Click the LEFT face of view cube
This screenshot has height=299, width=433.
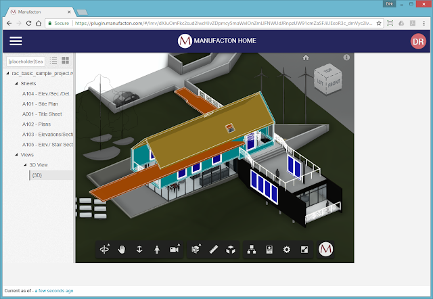(320, 82)
